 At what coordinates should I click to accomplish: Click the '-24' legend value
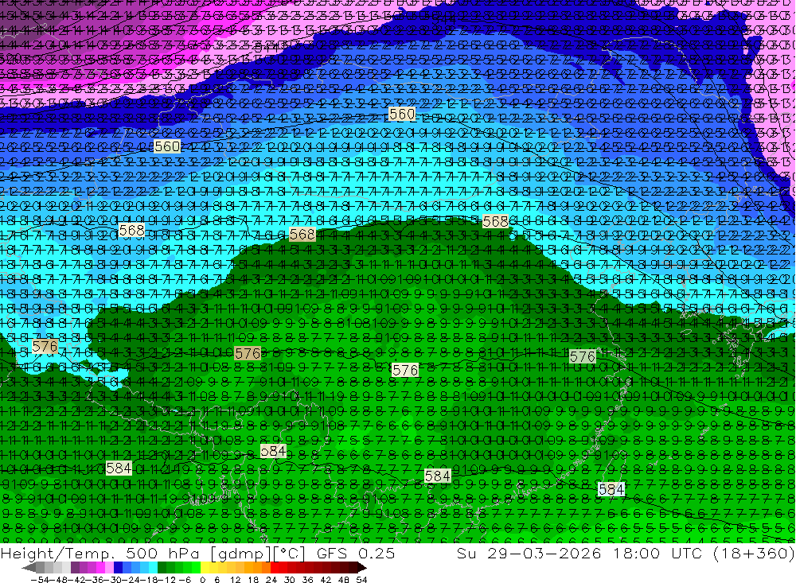[131, 580]
